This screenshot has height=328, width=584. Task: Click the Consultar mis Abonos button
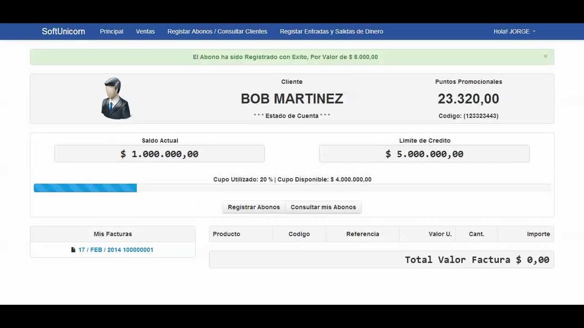pos(323,207)
